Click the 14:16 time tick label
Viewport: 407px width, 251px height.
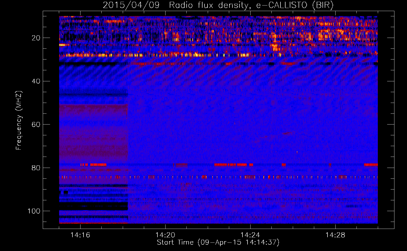(80, 235)
